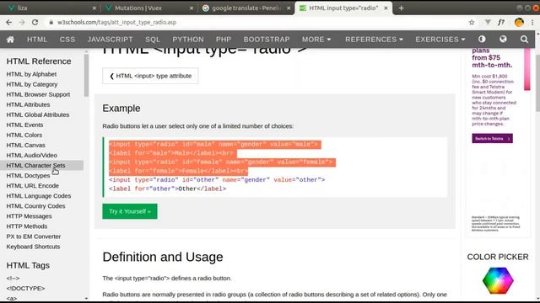The width and height of the screenshot is (540, 303).
Task: Close the google translate tab
Action: tap(289, 8)
